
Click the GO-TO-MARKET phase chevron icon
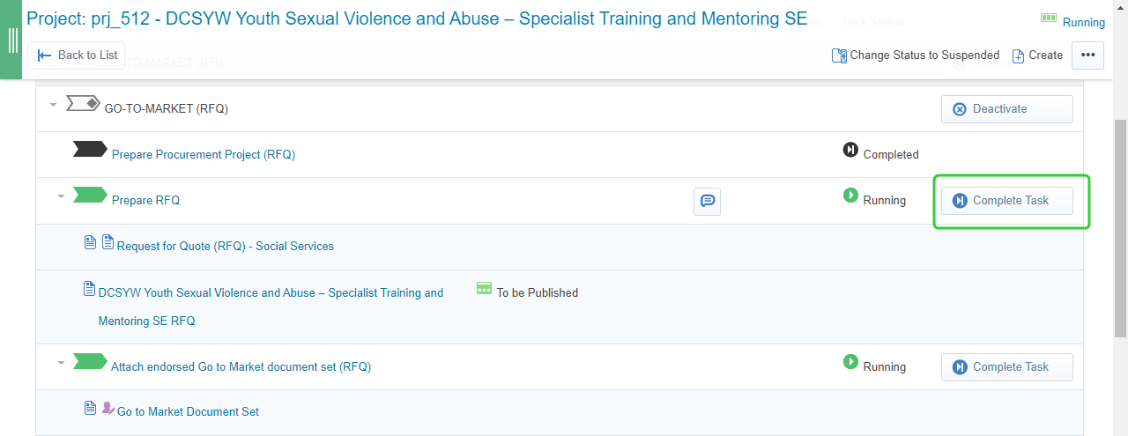[x=83, y=104]
